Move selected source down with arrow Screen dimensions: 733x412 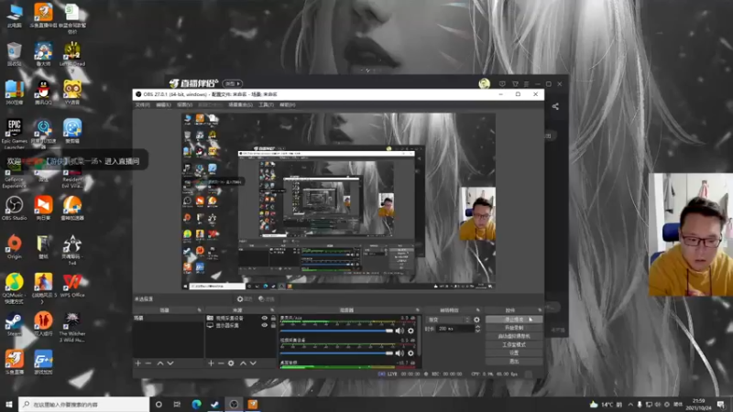click(253, 363)
